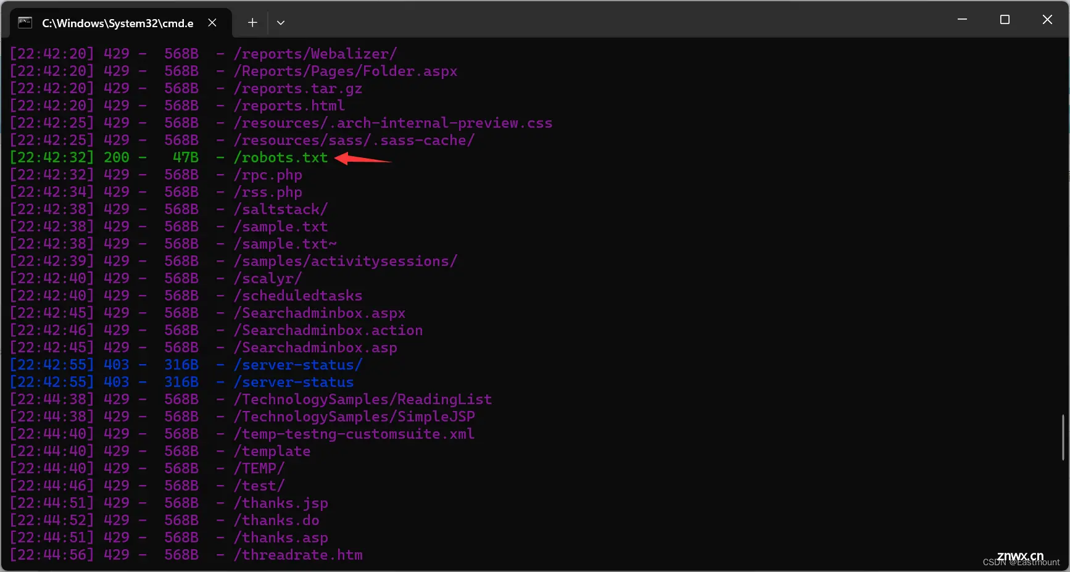
Task: Click the terminal vertical scrollbar thumb
Action: coord(1063,437)
